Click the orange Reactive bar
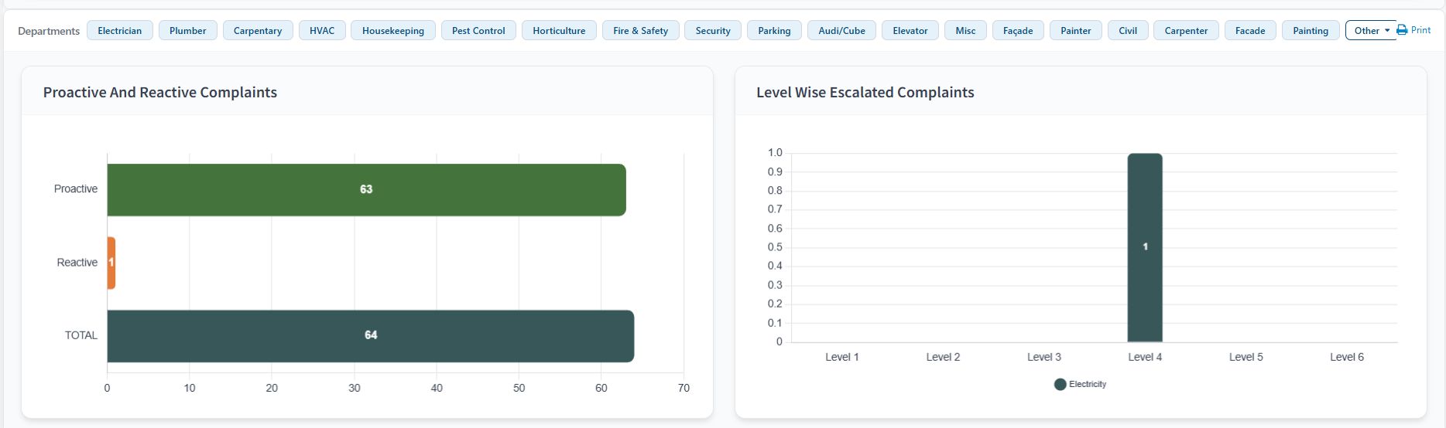The height and width of the screenshot is (428, 1446). [x=111, y=263]
